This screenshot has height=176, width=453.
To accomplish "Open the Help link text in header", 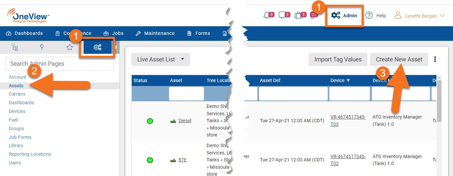I will 381,16.
